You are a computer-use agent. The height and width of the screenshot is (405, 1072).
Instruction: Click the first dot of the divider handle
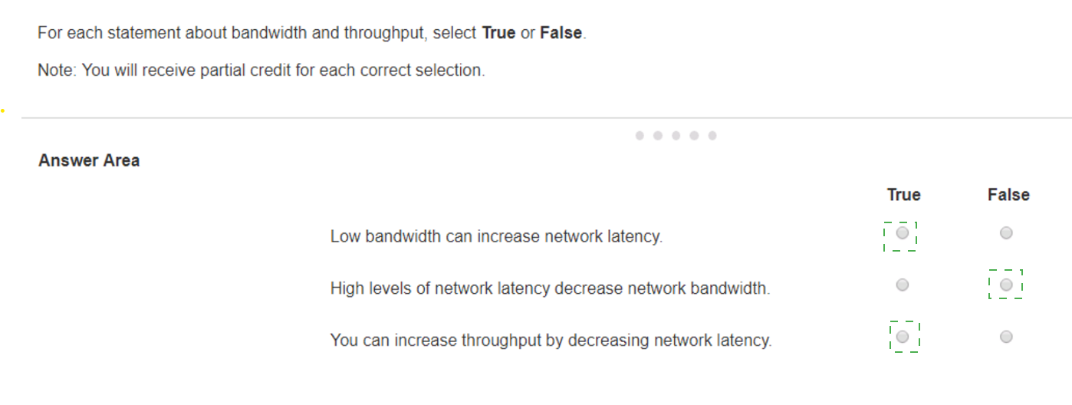[640, 136]
